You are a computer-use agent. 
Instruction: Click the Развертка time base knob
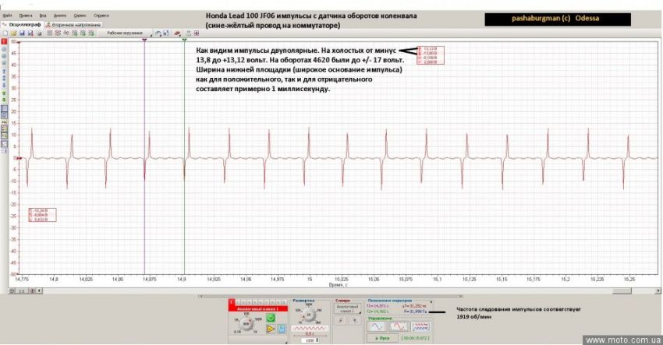tap(308, 315)
